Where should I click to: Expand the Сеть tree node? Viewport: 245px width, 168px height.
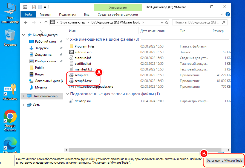click(24, 105)
